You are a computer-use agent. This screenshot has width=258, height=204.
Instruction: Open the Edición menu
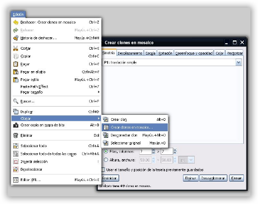[x=18, y=14]
